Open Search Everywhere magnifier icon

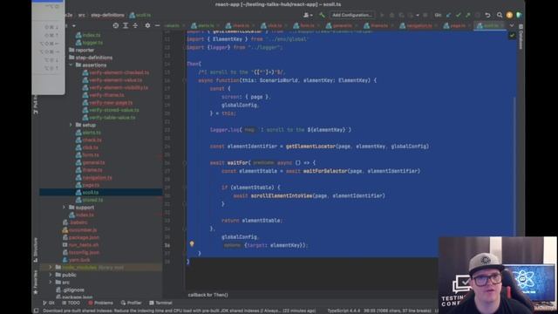click(500, 15)
